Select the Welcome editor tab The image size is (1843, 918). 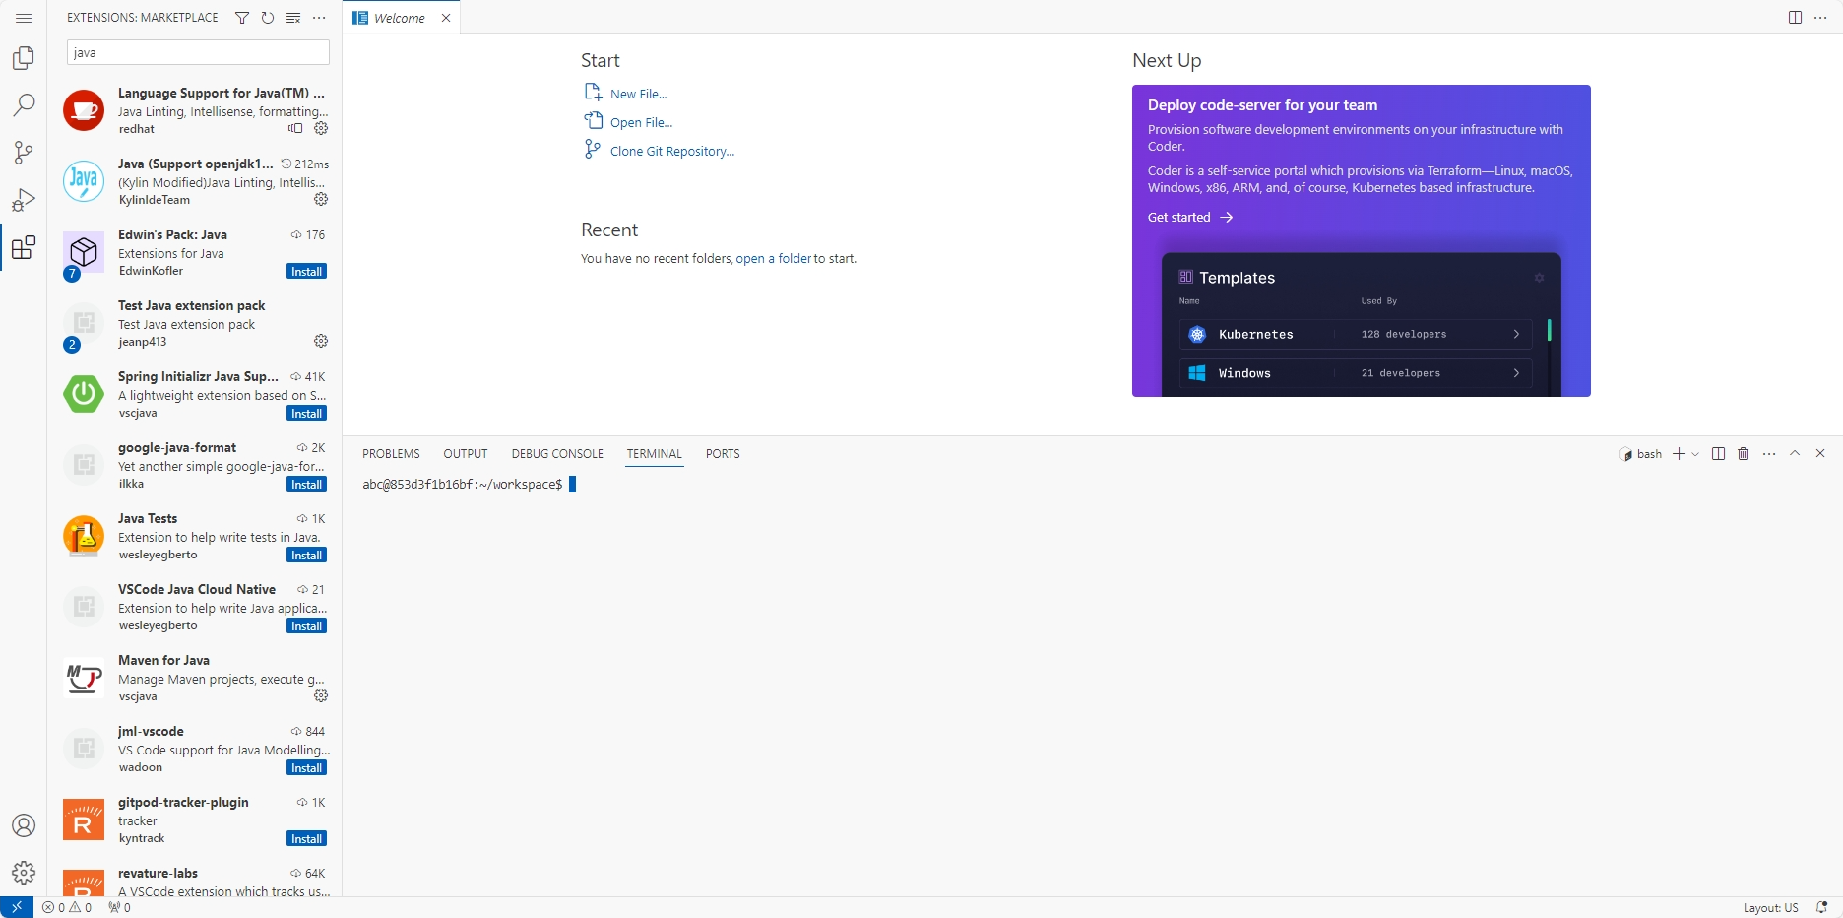click(x=400, y=18)
